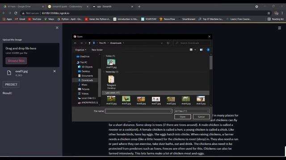Click the Search Downloads field
Screen dimensions: 286x160
click(192, 43)
